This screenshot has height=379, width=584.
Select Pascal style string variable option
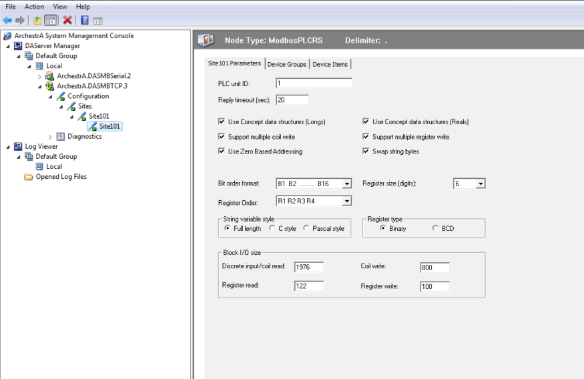(x=306, y=228)
